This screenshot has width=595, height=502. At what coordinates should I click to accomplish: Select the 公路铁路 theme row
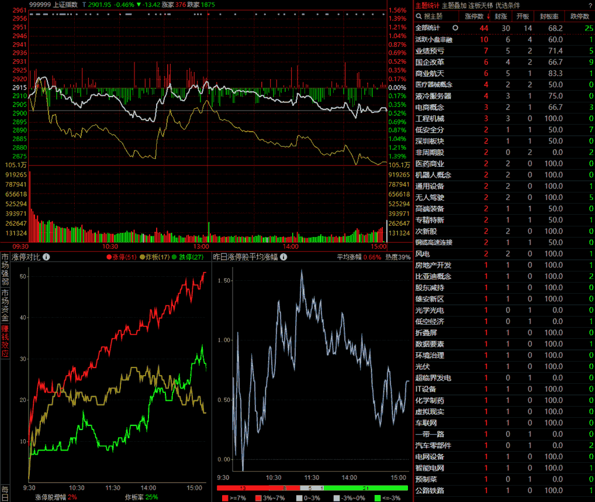(504, 491)
